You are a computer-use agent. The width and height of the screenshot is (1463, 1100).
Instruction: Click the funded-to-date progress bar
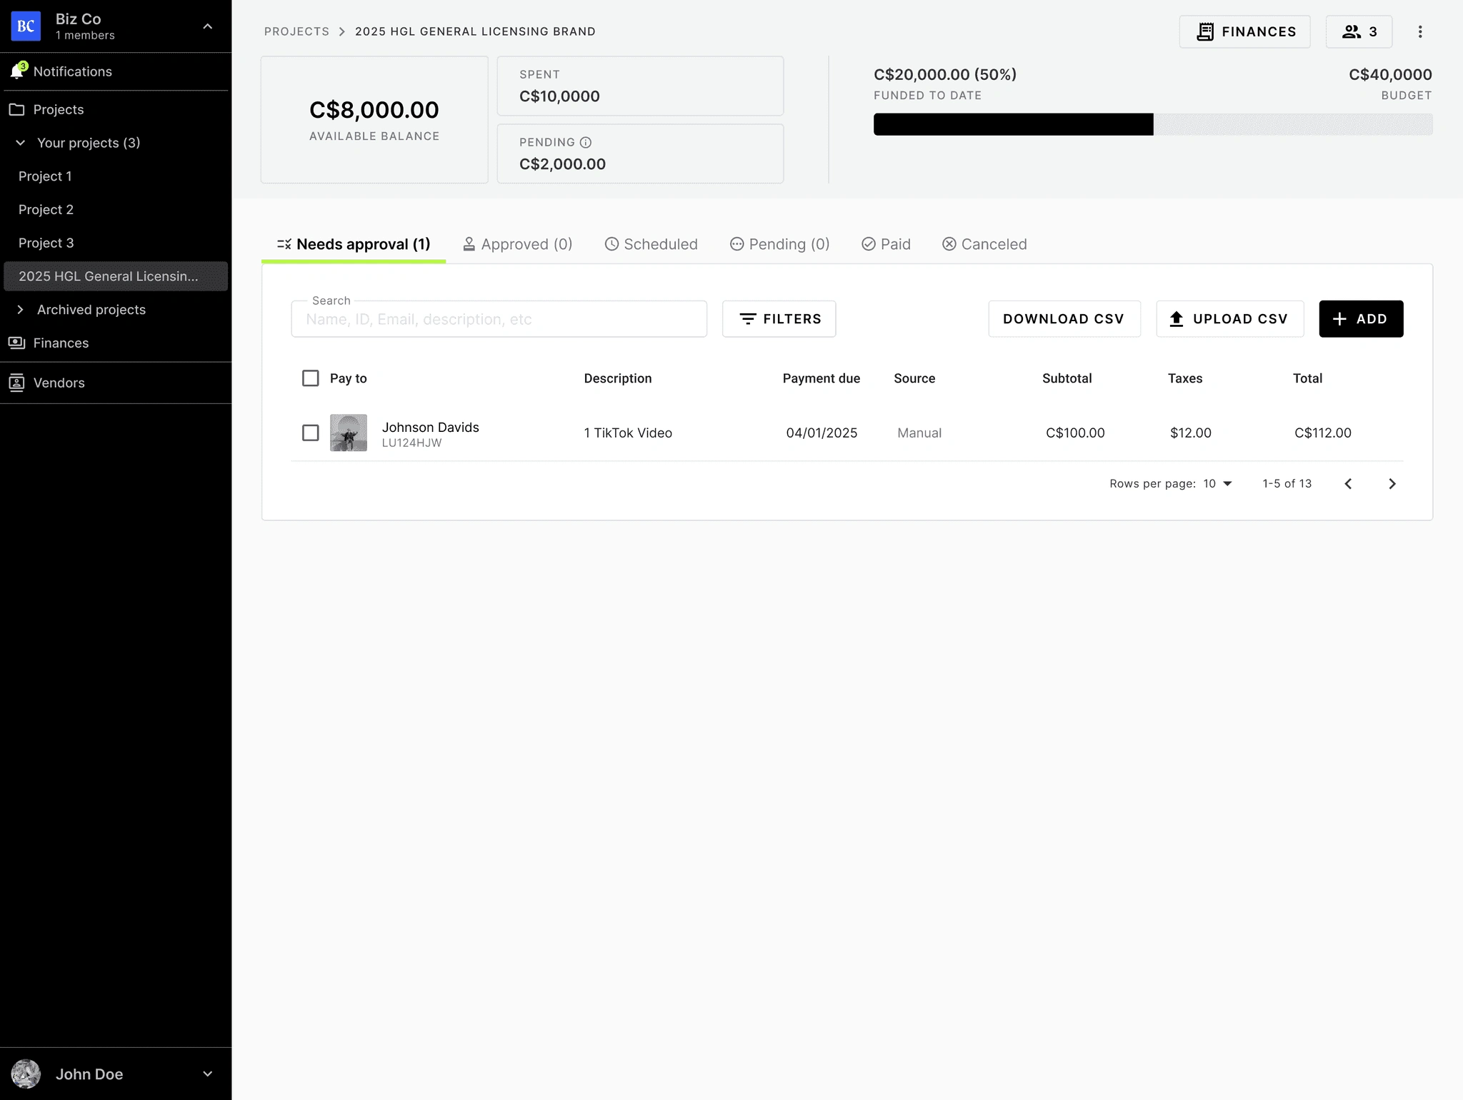click(1152, 124)
